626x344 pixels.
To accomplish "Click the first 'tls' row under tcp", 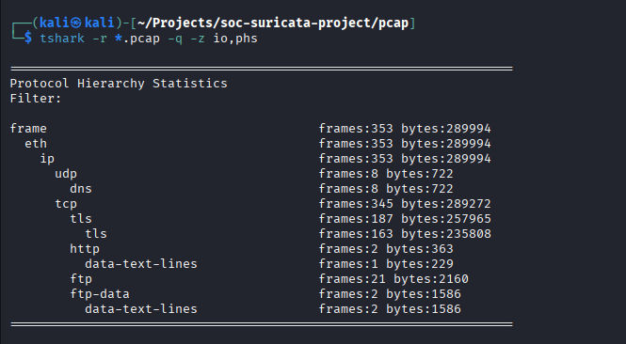I will (x=81, y=219).
